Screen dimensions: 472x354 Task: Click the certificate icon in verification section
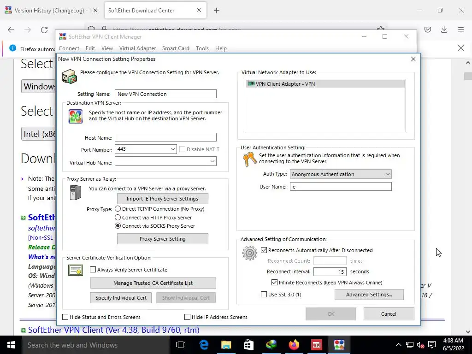76,270
